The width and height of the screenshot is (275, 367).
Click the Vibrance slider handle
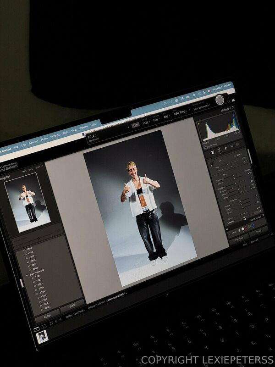point(245,213)
